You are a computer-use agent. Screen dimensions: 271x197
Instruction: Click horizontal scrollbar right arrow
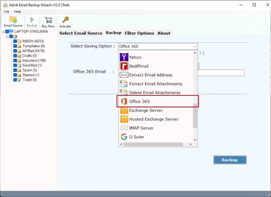191,144
